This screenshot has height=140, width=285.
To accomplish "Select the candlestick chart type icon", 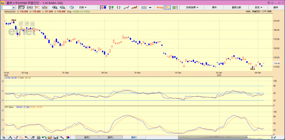I will point(103,7).
